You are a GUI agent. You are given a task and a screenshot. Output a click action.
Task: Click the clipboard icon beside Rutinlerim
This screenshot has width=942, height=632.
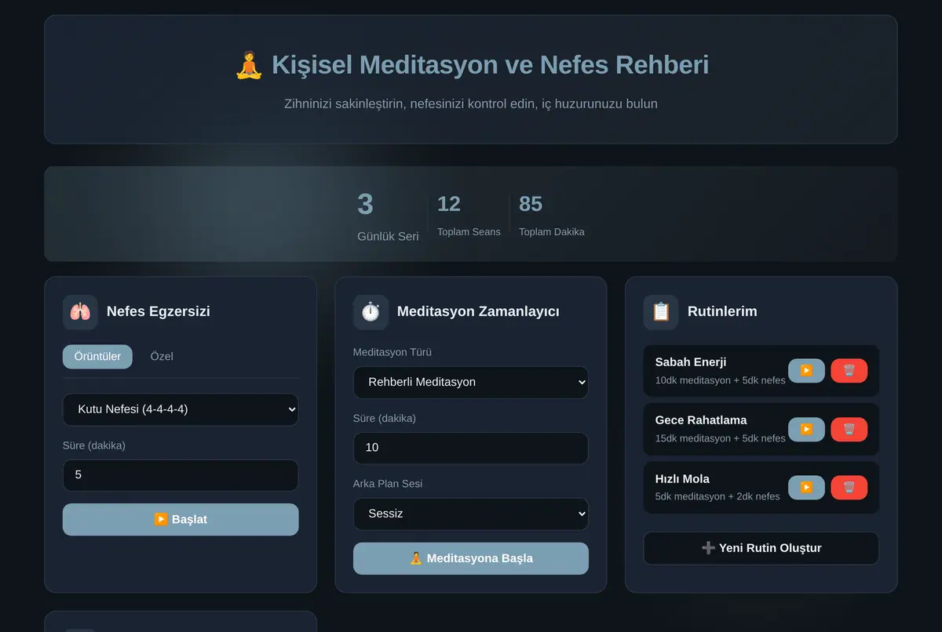[x=661, y=312]
